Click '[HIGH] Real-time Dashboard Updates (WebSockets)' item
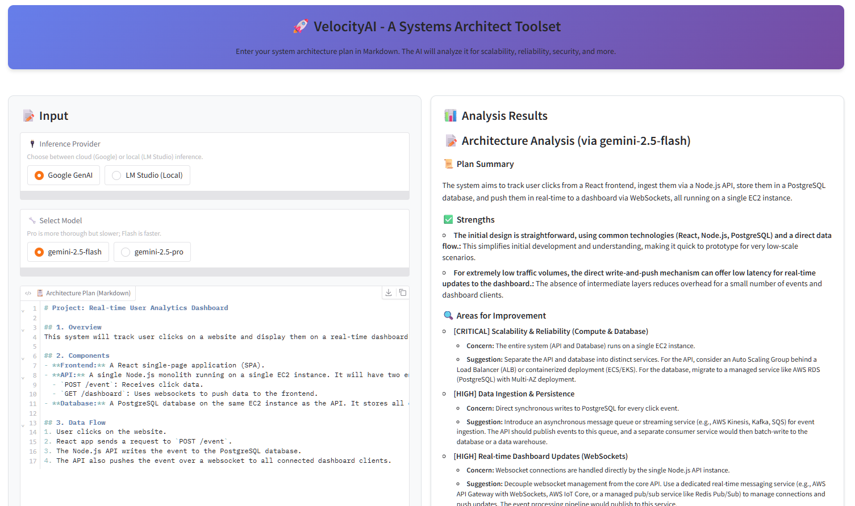This screenshot has height=506, width=855. [540, 457]
